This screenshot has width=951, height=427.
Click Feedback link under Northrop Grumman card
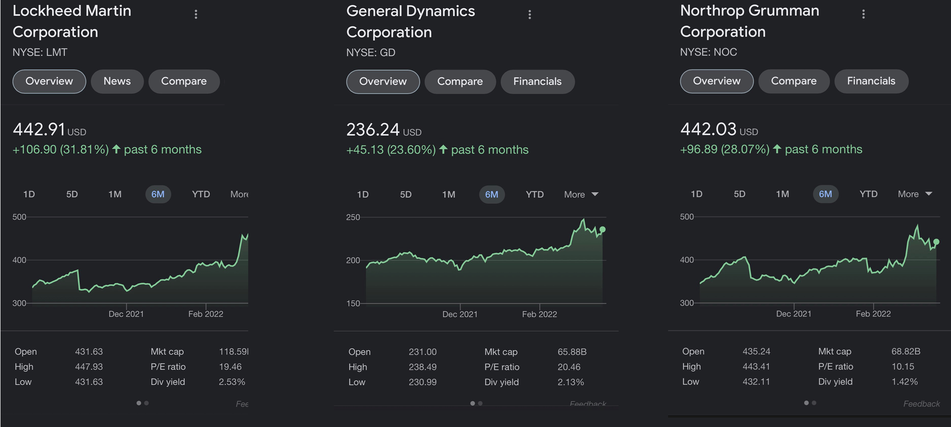point(922,404)
